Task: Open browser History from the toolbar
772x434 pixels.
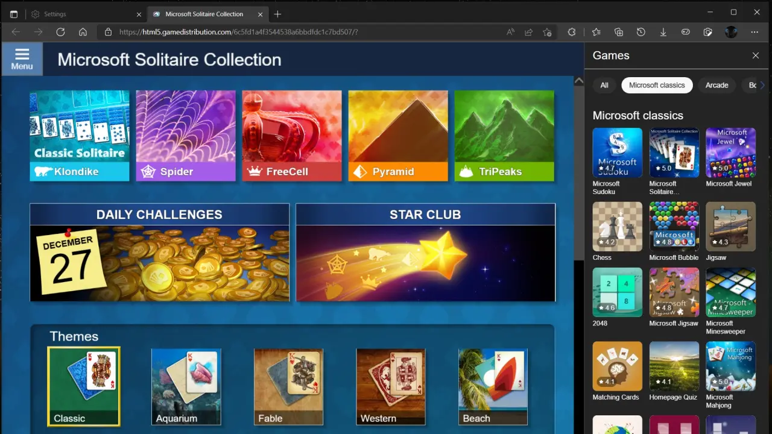Action: 641,32
